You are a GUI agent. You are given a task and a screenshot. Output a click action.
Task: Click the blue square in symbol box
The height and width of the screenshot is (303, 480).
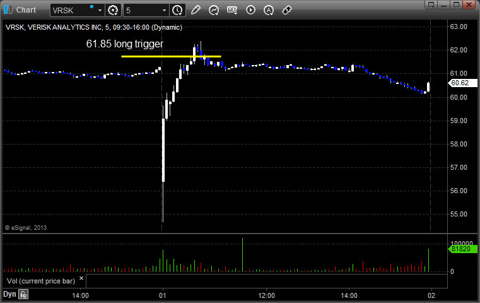pos(91,6)
